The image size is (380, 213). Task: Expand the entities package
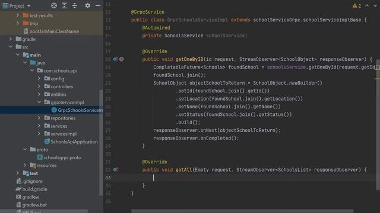pos(39,94)
